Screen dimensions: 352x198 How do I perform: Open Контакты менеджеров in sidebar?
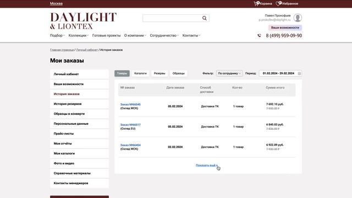click(x=79, y=183)
